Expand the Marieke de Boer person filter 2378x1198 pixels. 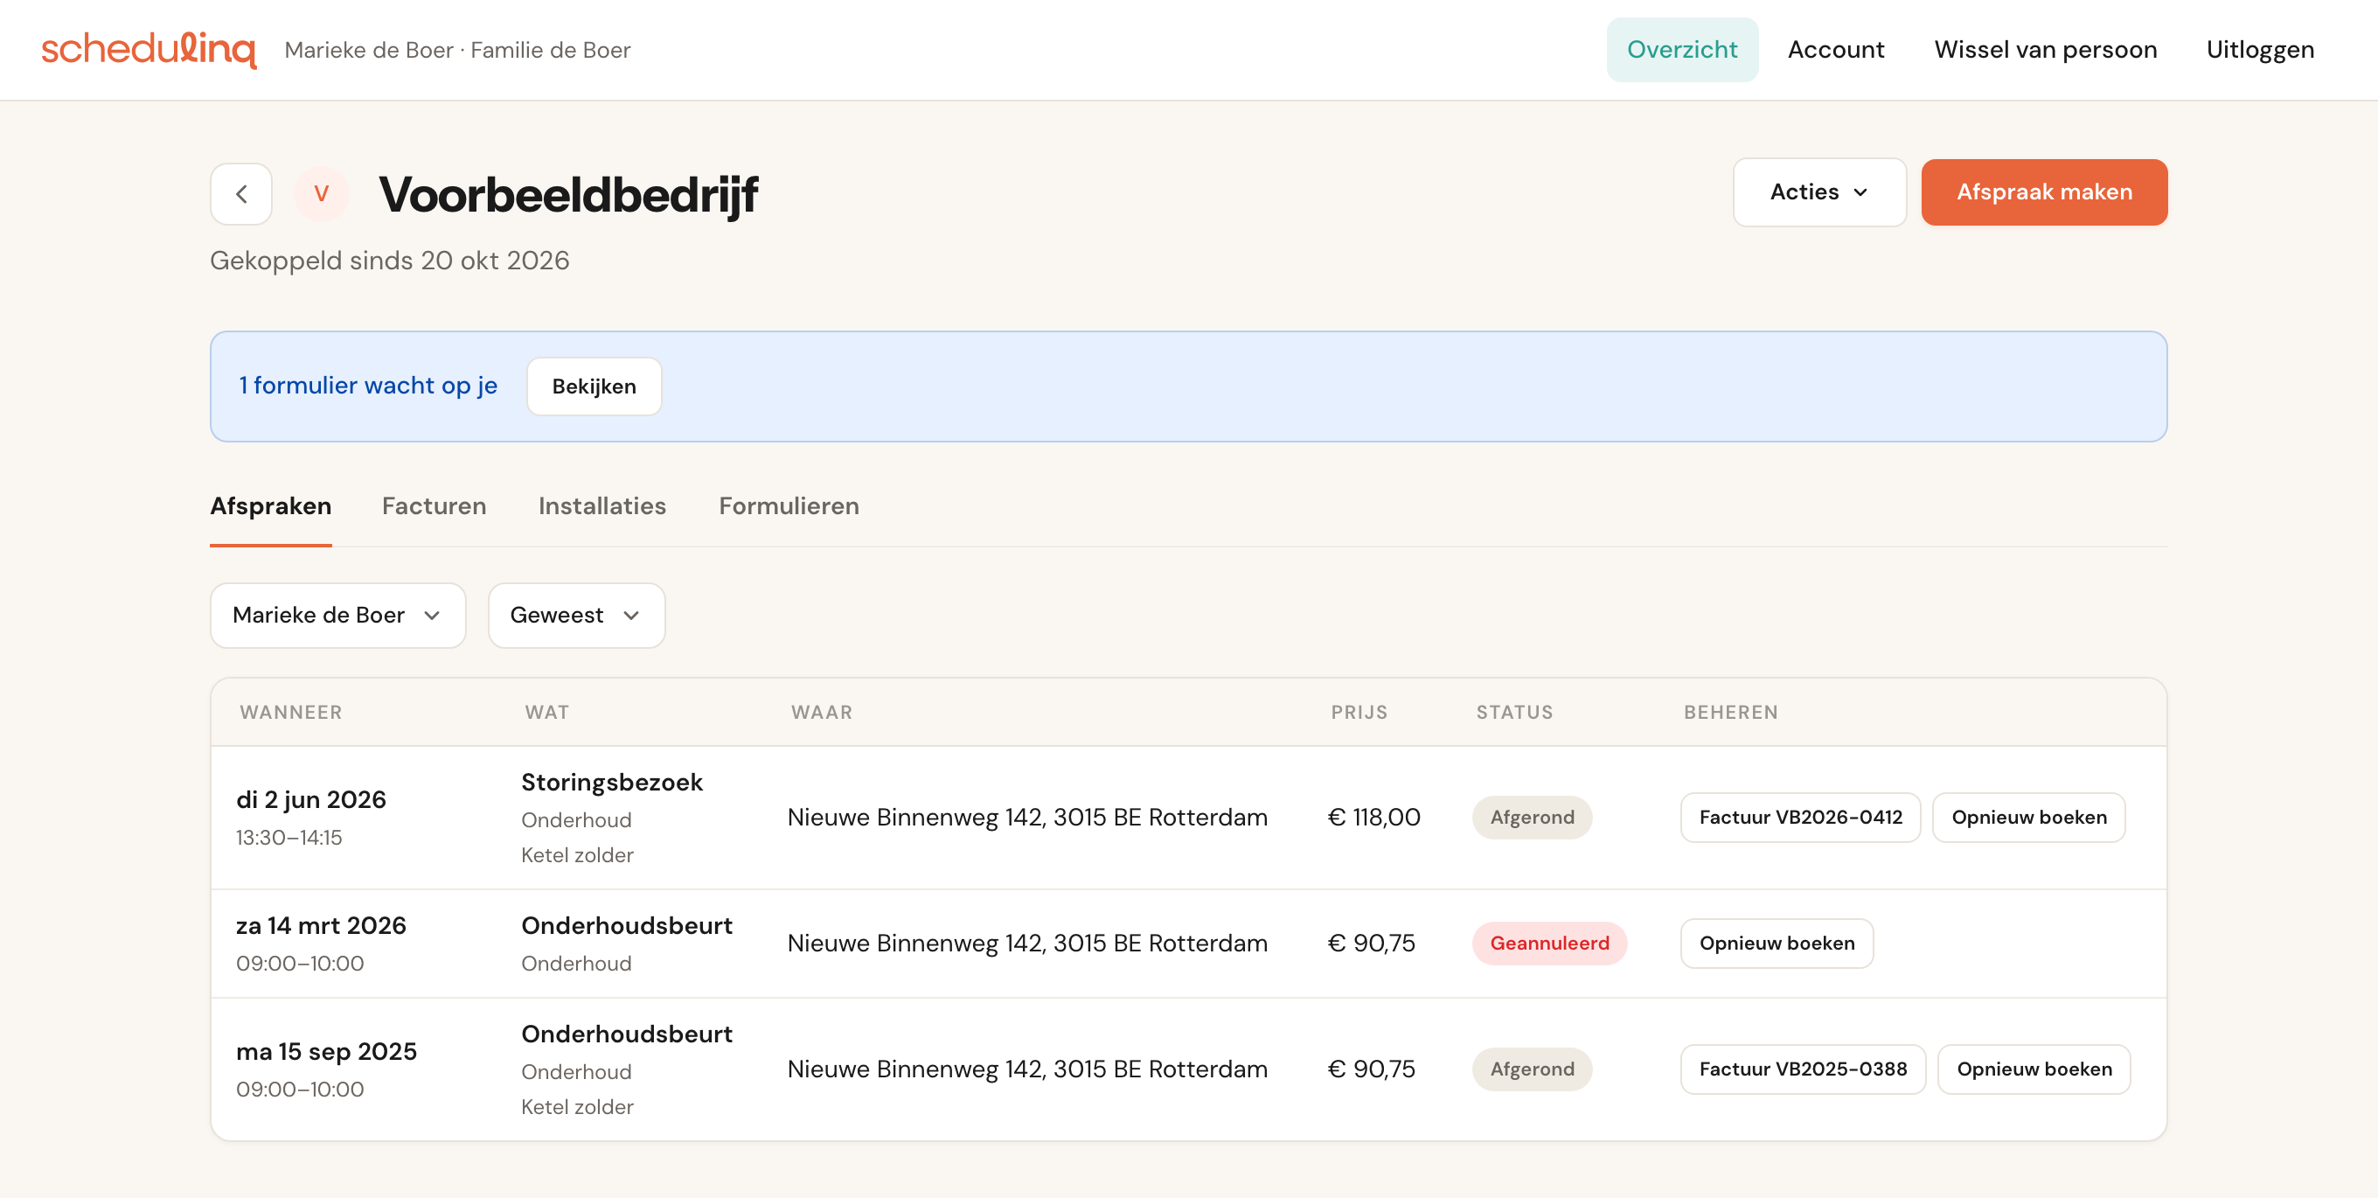pyautogui.click(x=337, y=615)
